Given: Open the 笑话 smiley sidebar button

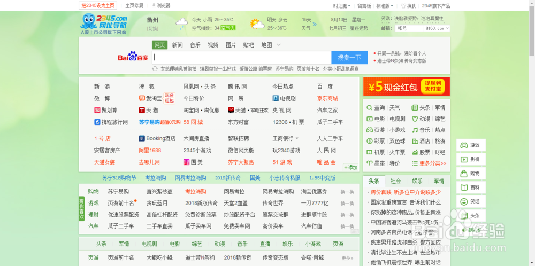Looking at the screenshot, I should click(x=471, y=201).
